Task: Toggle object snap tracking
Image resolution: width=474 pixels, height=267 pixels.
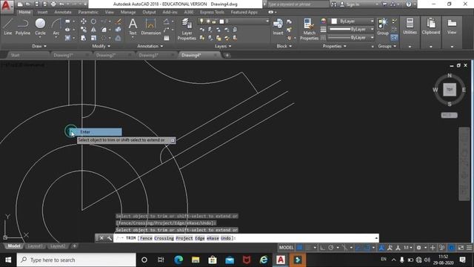Action: point(358,248)
